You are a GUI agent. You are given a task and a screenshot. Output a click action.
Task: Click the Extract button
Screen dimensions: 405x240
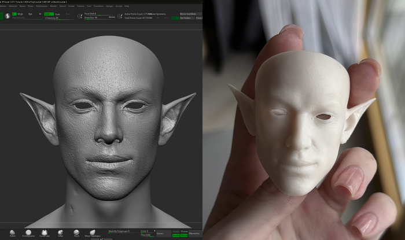click(x=164, y=233)
